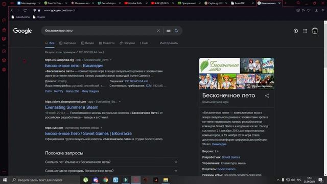Add page to bookmarks with heart icon
The width and height of the screenshot is (327, 184).
point(309,10)
